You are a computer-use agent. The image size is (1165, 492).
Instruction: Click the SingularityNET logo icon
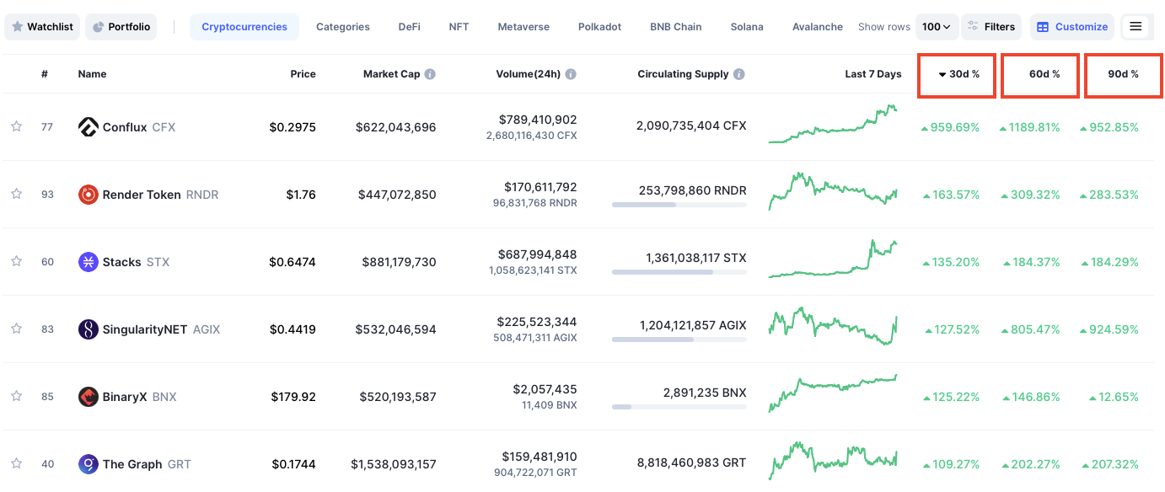coord(88,329)
